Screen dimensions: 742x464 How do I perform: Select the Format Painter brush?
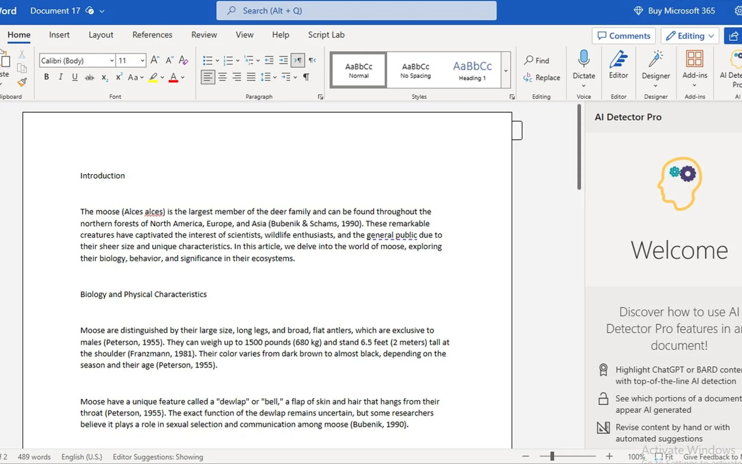[x=22, y=82]
